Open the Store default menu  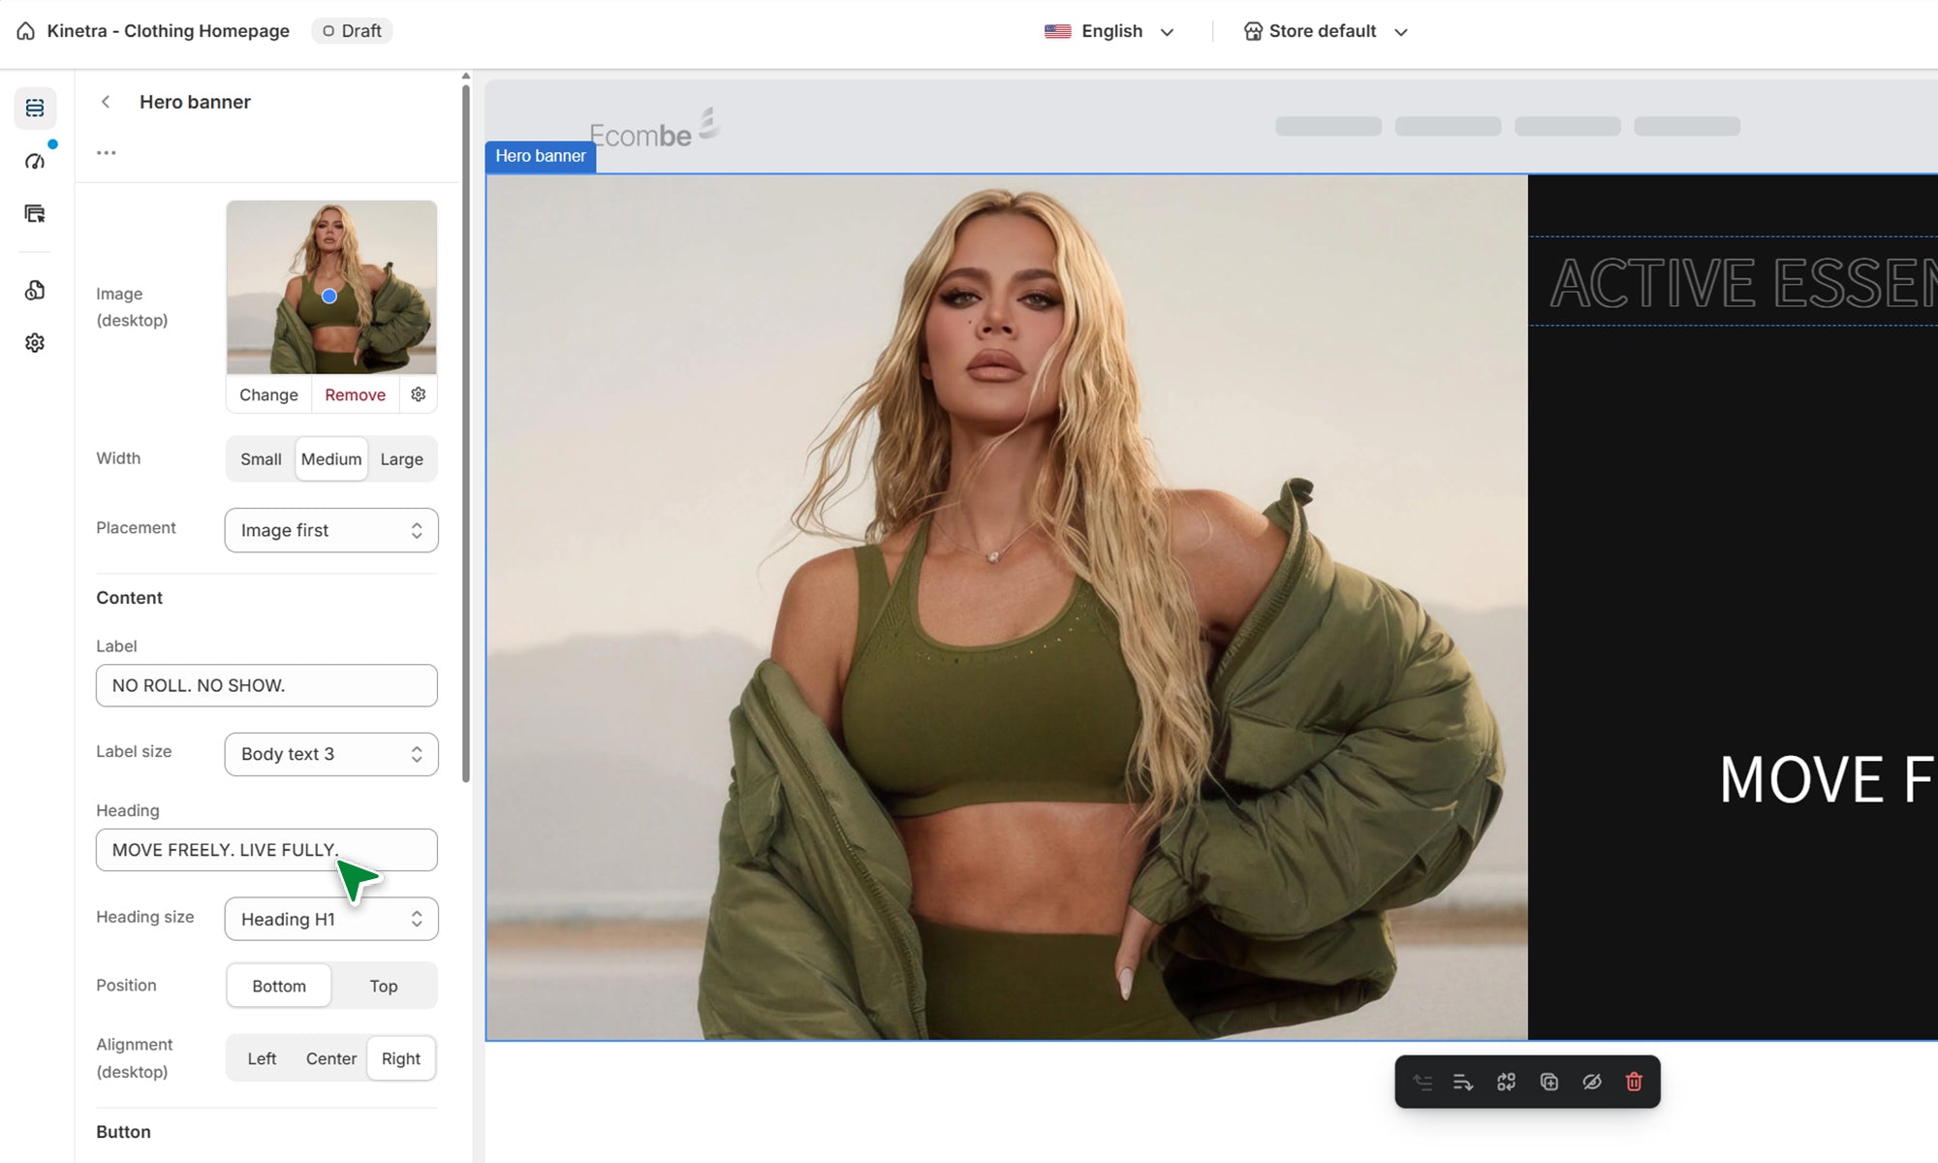(1325, 31)
